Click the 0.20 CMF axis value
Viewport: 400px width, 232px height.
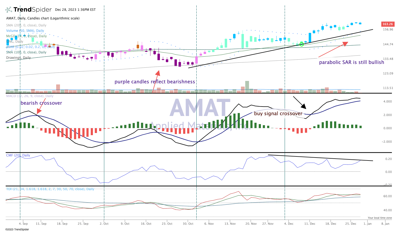coord(388,159)
